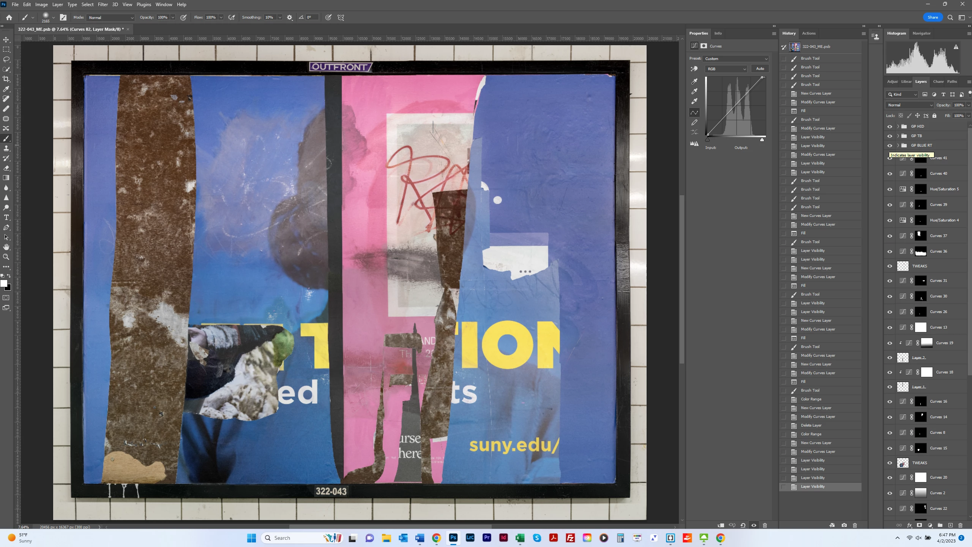
Task: Click the Share button
Action: [x=933, y=17]
